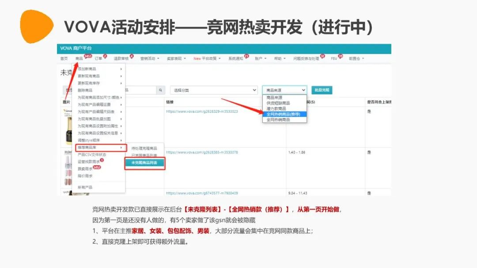
Task: Open link ending g2628385-m3530078
Action: pyautogui.click(x=202, y=153)
